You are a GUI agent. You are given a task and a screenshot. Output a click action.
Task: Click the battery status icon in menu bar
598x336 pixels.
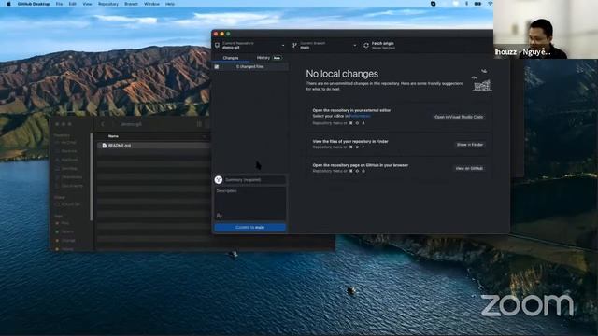click(477, 4)
